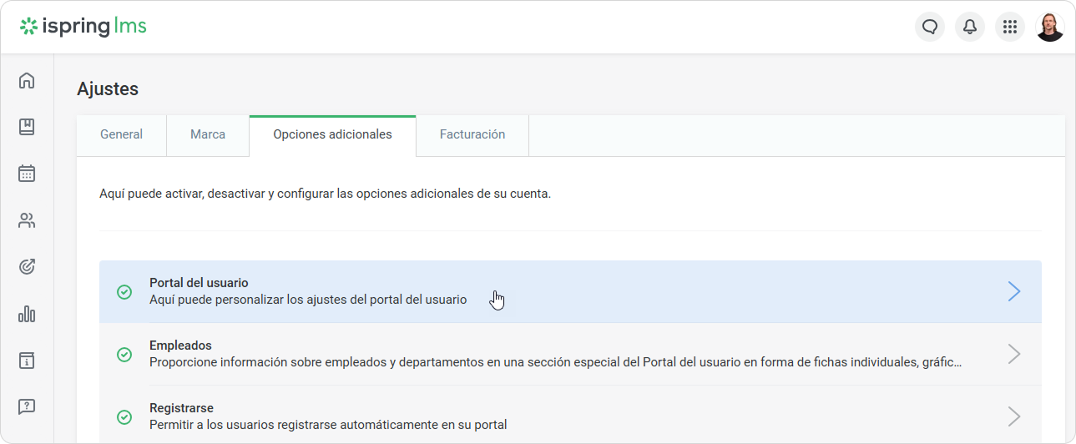Open the chat messages icon in header
Screen dimensions: 1076x444
point(929,27)
